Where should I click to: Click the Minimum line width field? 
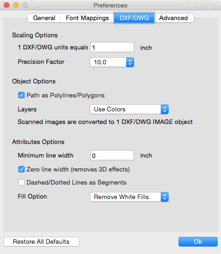[x=112, y=155]
